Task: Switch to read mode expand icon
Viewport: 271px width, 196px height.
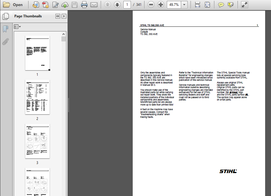Action: point(244,5)
